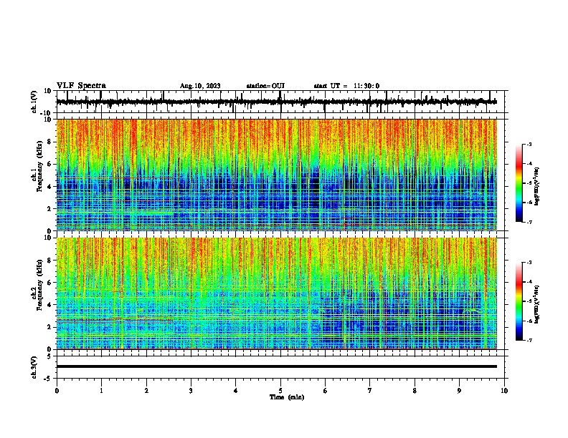Viewport: 568px width, 438px height.
Task: Click ch.2 frequency axis tick "8"
Action: (49, 261)
